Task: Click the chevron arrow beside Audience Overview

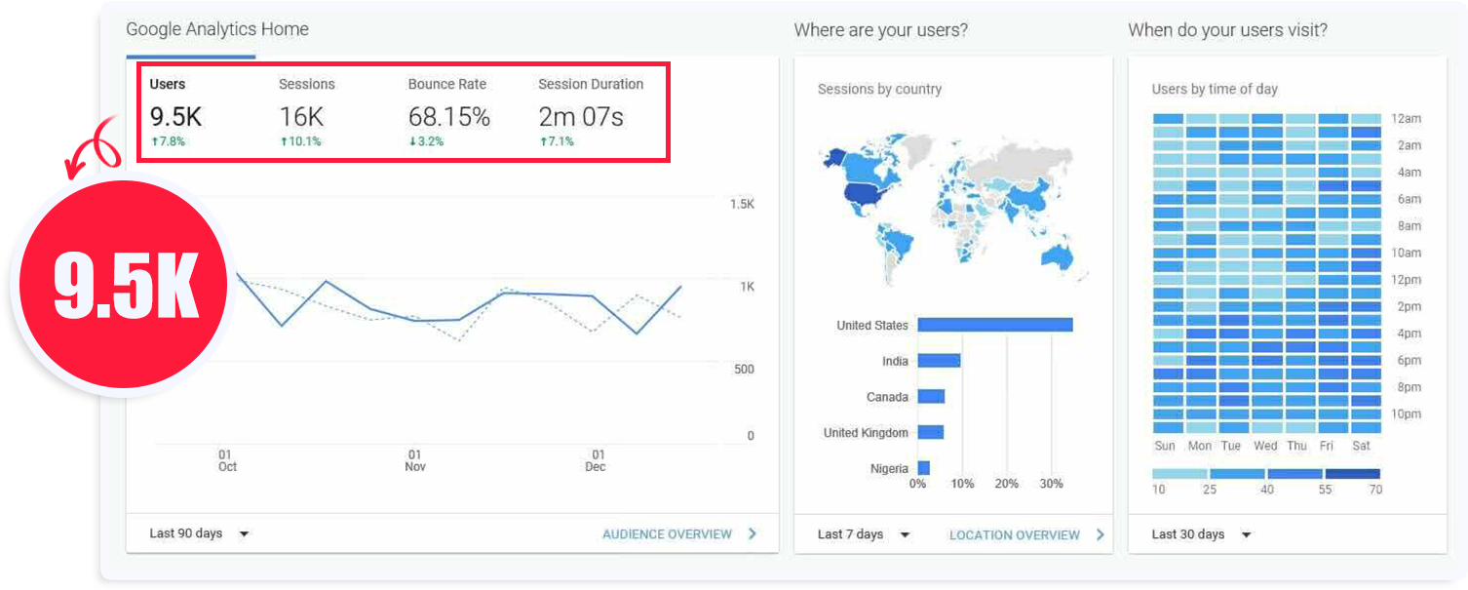Action: click(753, 533)
